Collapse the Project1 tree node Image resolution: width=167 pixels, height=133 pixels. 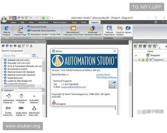pos(136,55)
